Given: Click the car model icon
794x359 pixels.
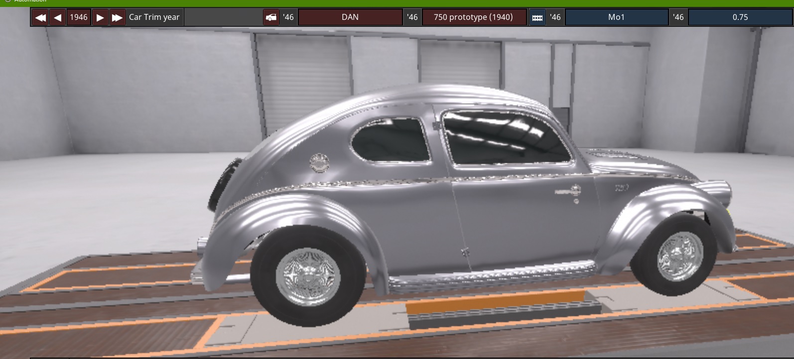Looking at the screenshot, I should click(271, 17).
